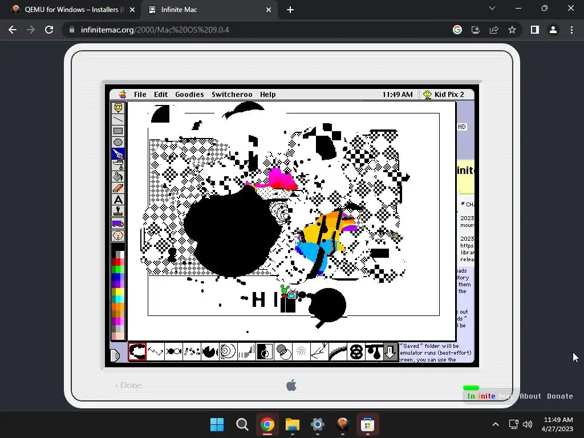The image size is (584, 438).
Task: Choose the thick diagonal swoosh brush option
Action: [x=338, y=351]
